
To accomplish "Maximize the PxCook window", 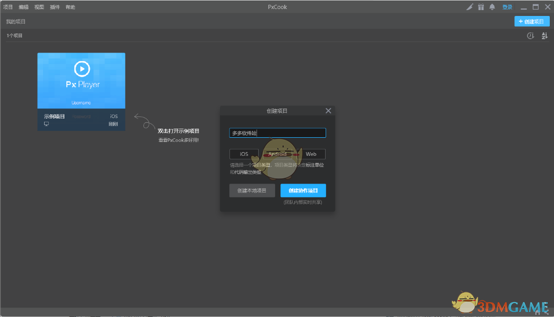I will click(x=535, y=7).
